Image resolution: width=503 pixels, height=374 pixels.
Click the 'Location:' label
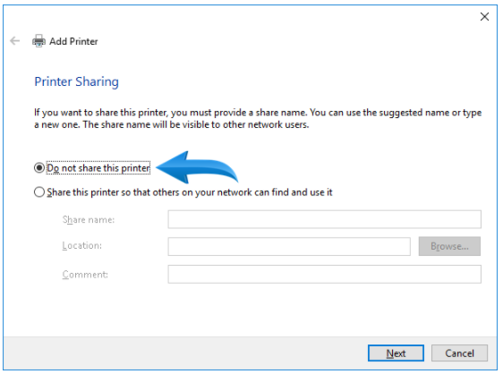[81, 246]
